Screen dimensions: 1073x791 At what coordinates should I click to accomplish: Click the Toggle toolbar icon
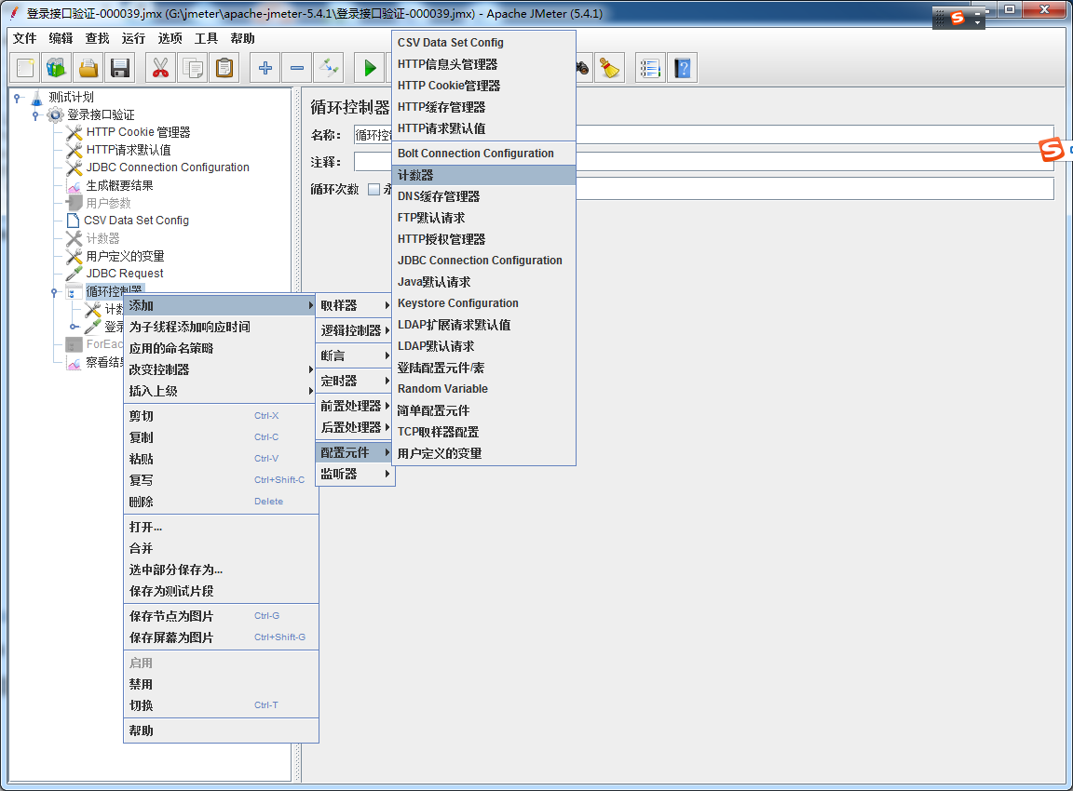328,68
